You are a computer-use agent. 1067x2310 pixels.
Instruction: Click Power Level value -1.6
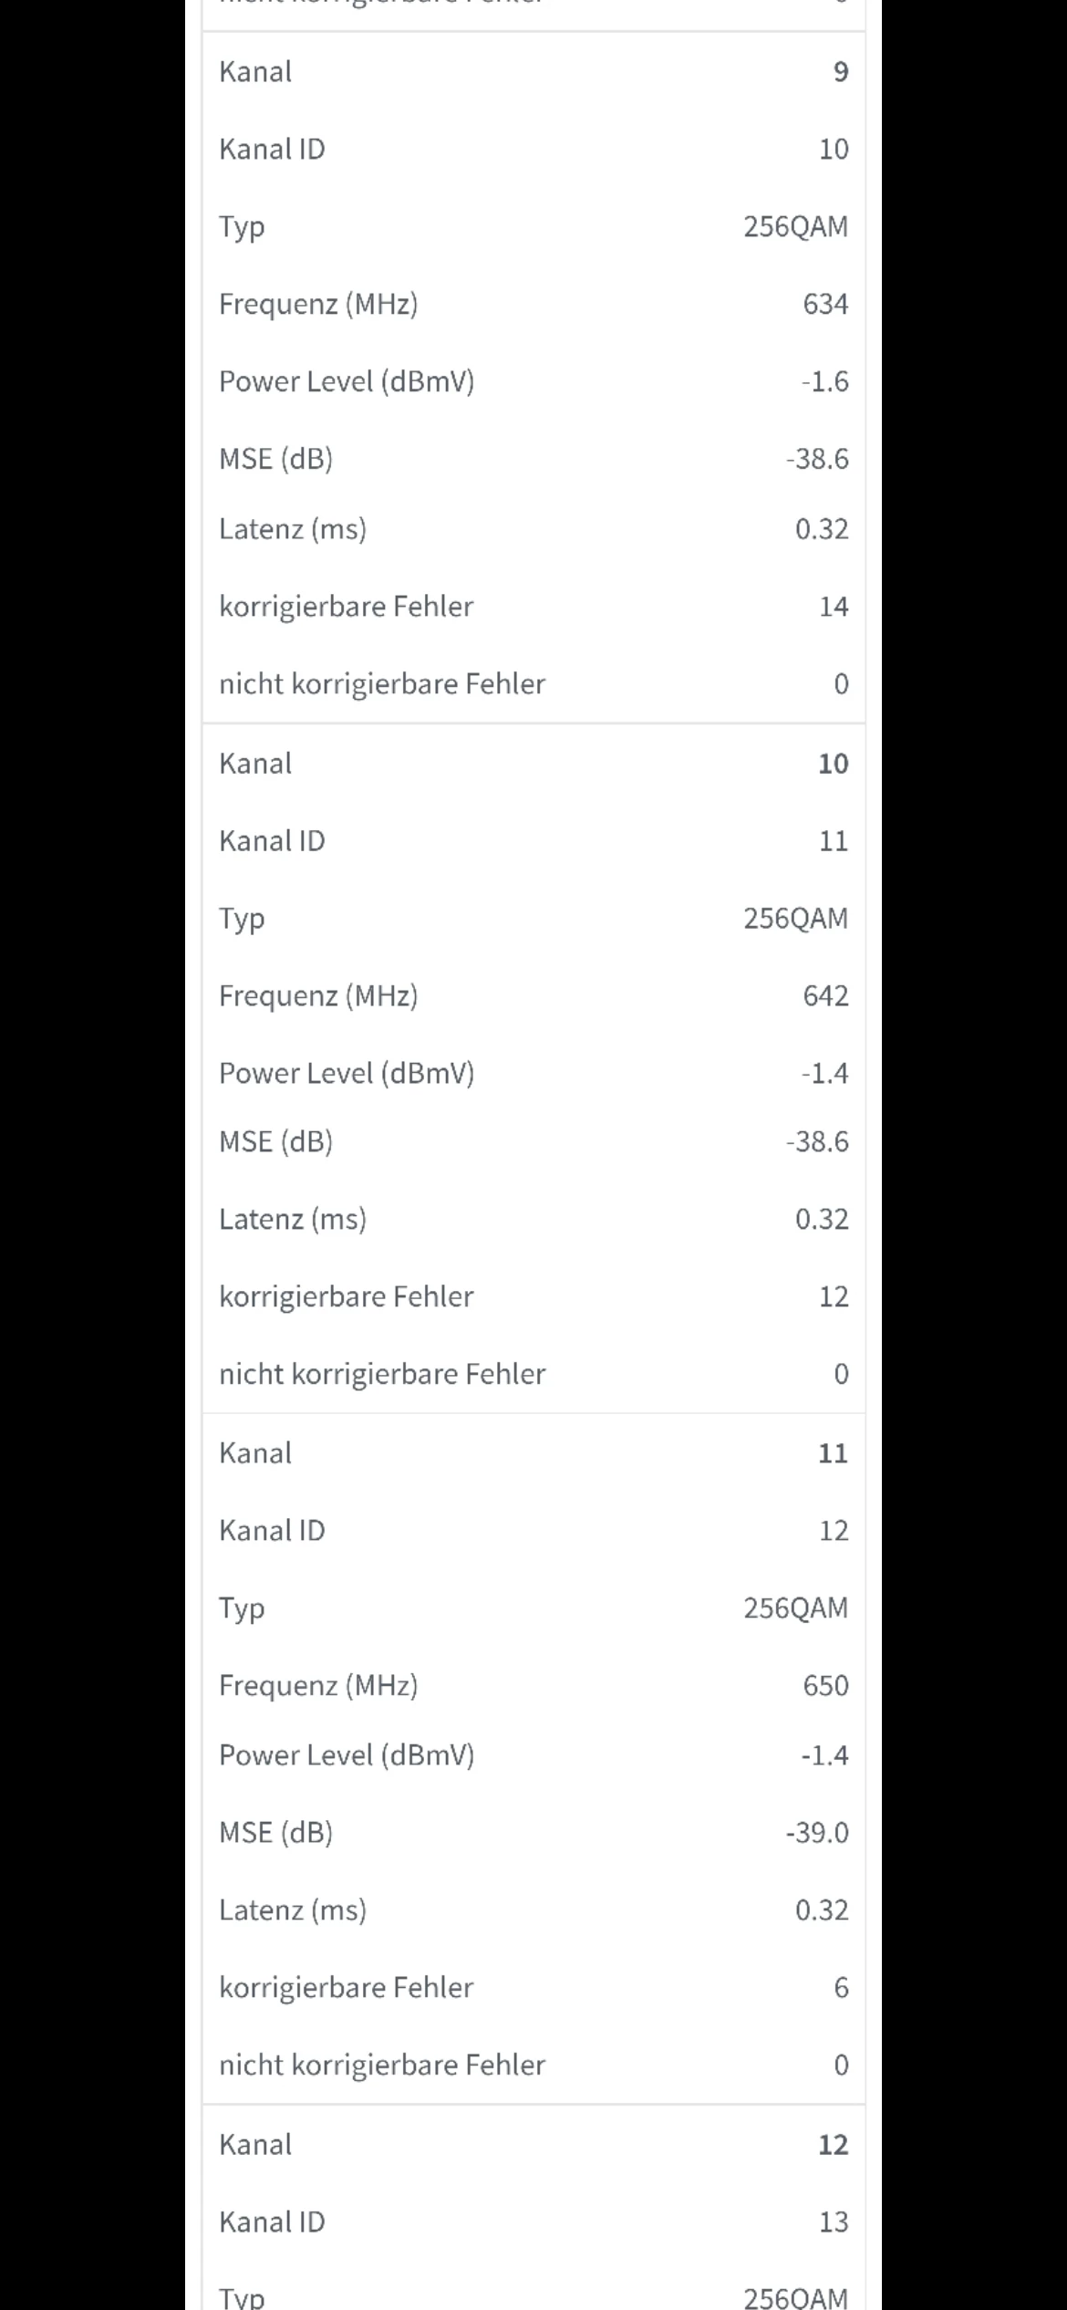(824, 381)
